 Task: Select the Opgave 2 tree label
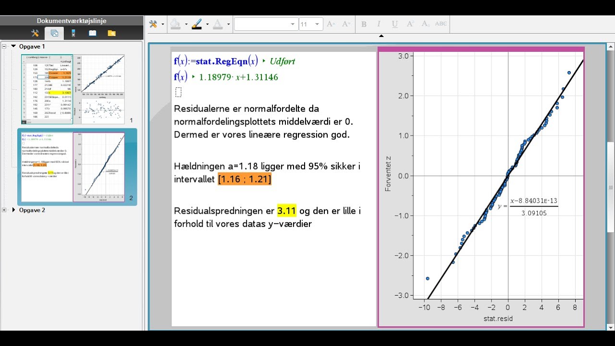32,210
